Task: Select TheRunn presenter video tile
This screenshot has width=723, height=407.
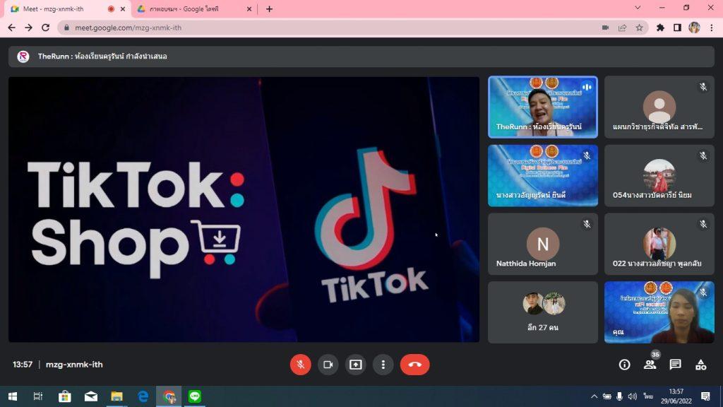Action: 543,107
